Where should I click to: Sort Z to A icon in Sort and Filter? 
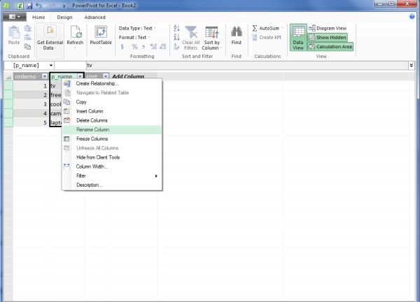176,37
